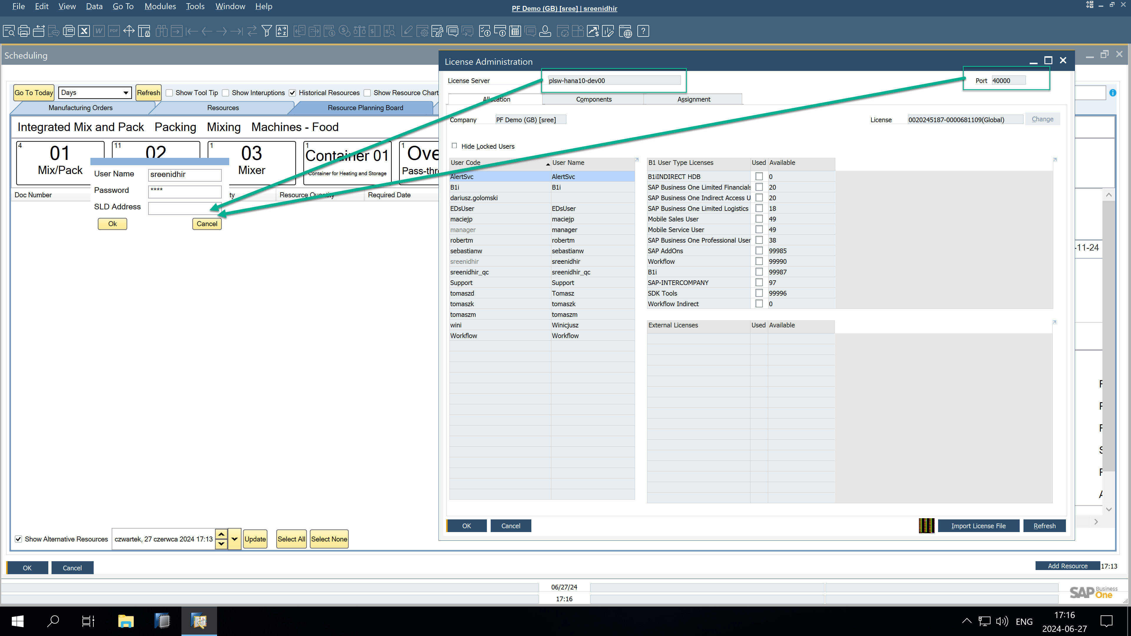The width and height of the screenshot is (1131, 636).
Task: Uncheck the Historical Resources checkbox
Action: click(x=292, y=93)
